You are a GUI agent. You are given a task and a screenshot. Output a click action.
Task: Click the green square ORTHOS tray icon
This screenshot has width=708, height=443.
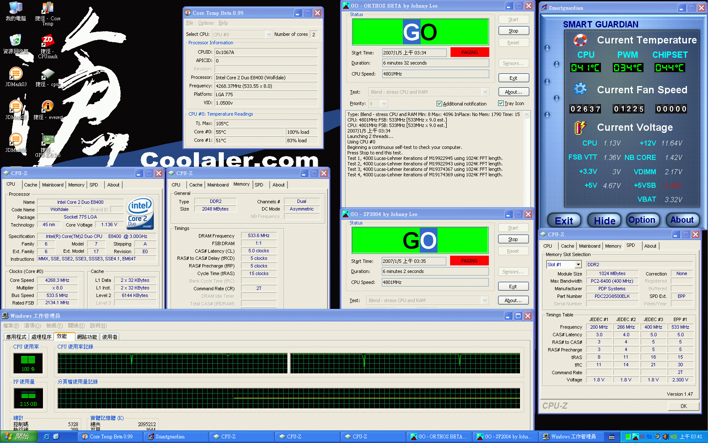pyautogui.click(x=628, y=437)
